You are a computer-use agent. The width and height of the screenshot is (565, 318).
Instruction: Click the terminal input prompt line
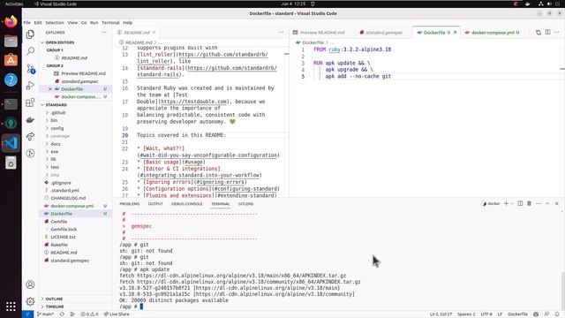click(132, 307)
